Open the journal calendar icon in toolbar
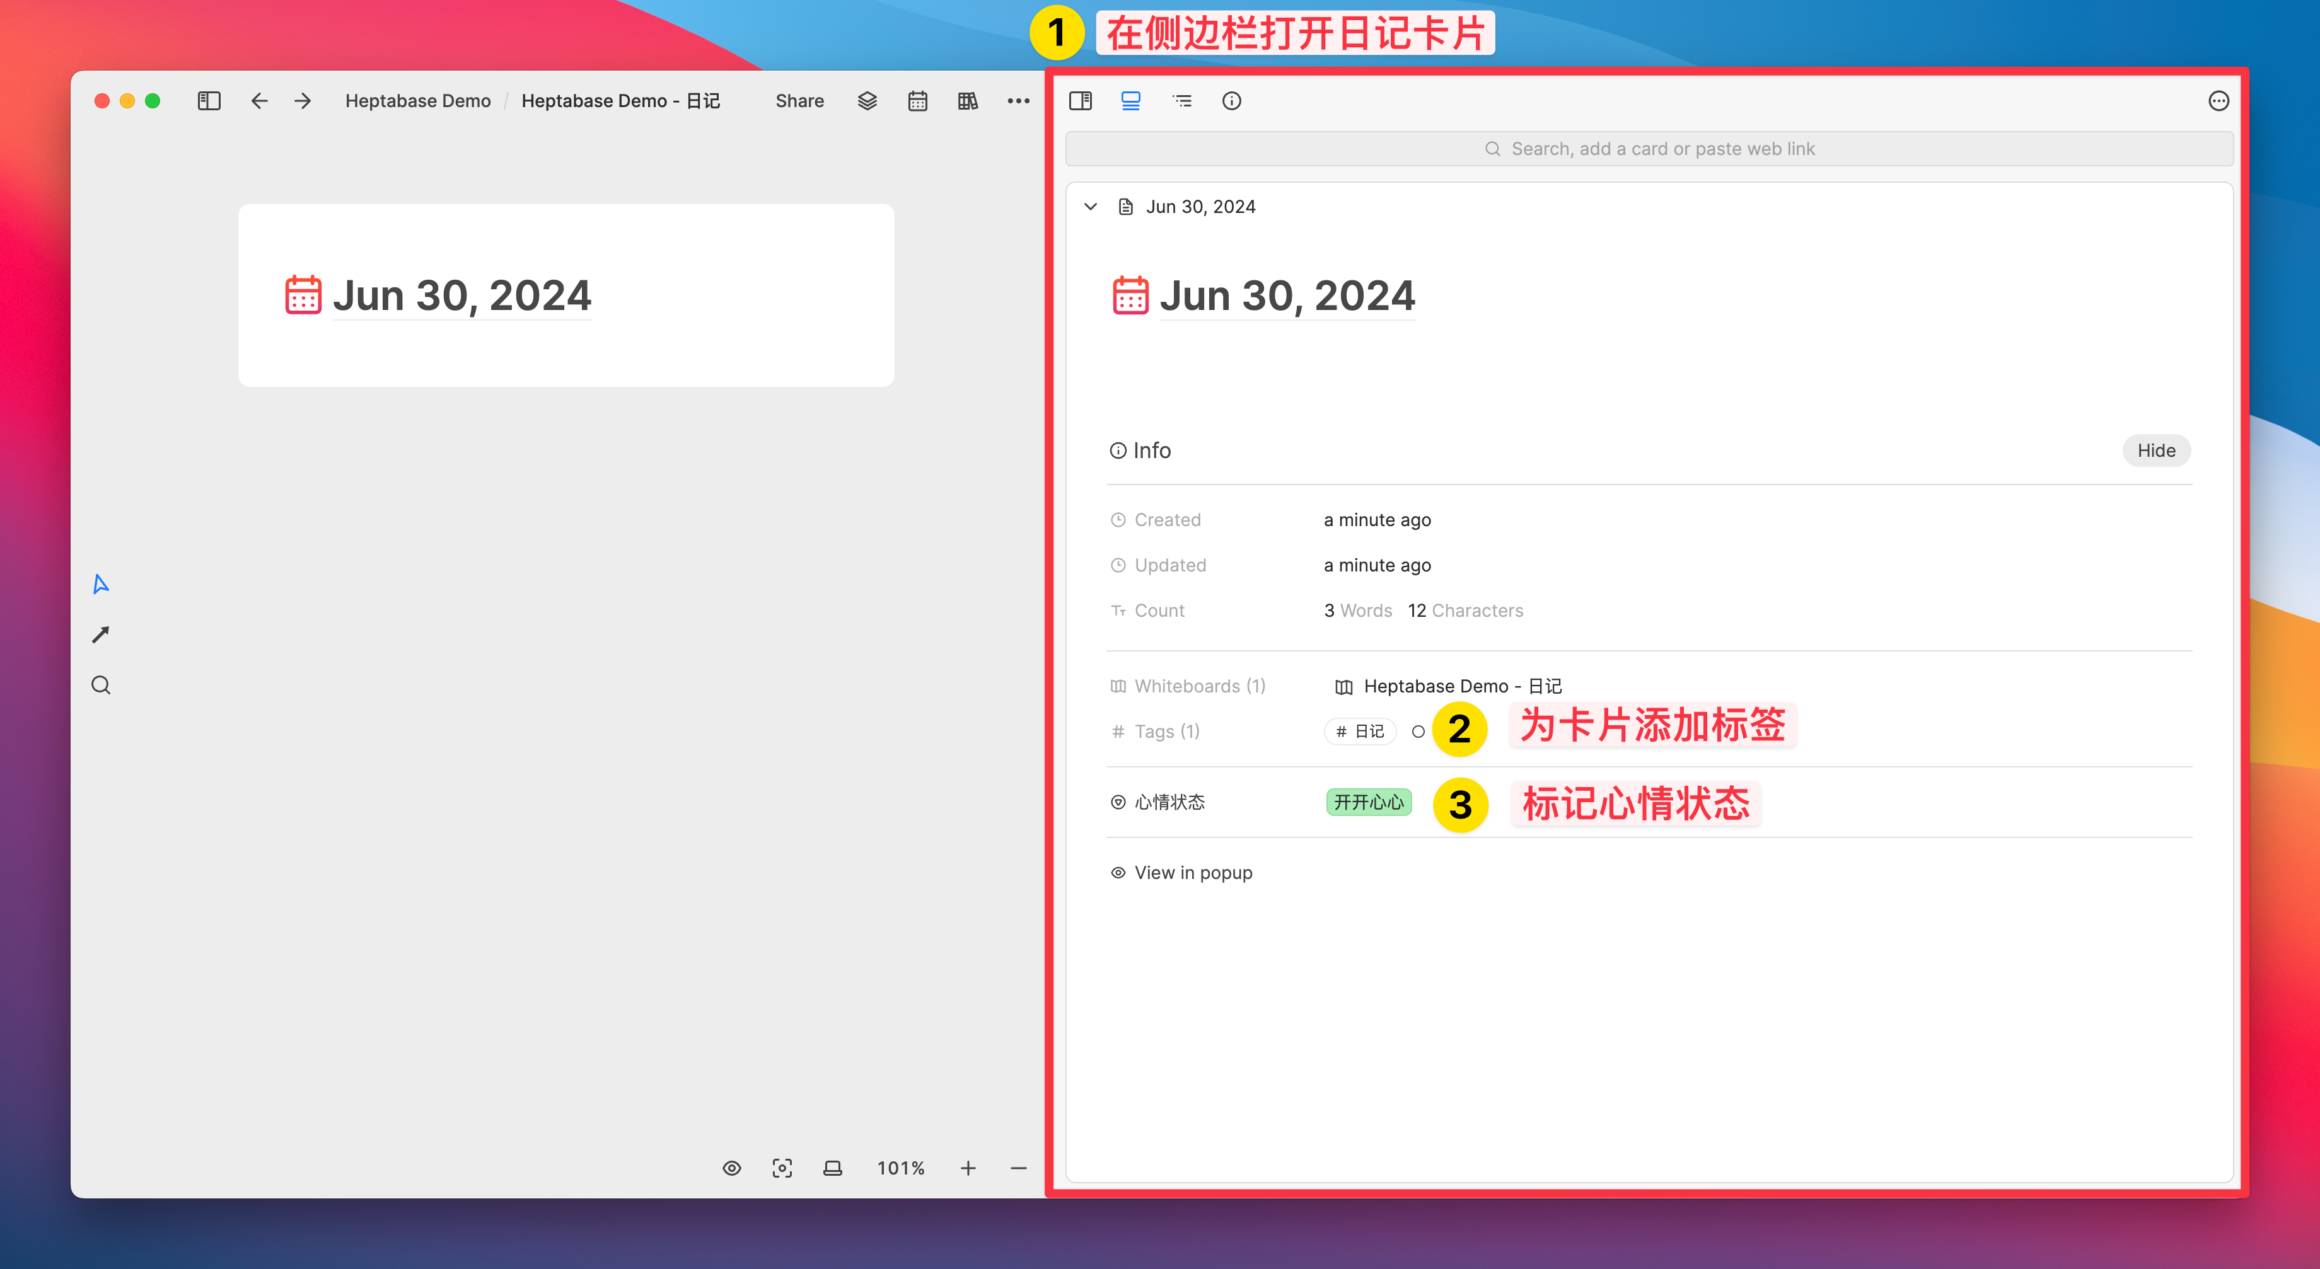The image size is (2320, 1269). click(x=918, y=101)
